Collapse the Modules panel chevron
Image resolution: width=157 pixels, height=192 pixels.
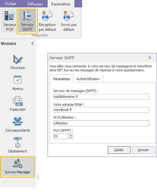pos(32,44)
